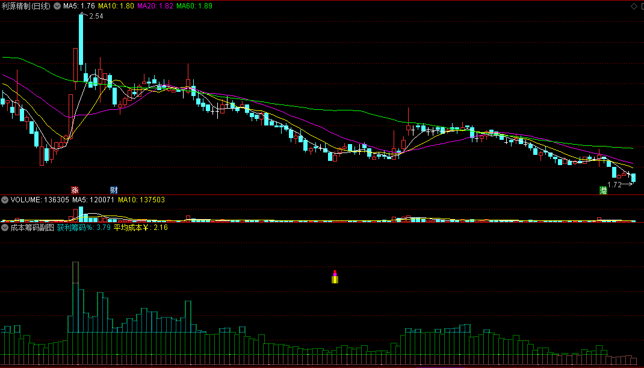Click the VOLUME: 136305 label
The height and width of the screenshot is (368, 644).
(40, 200)
